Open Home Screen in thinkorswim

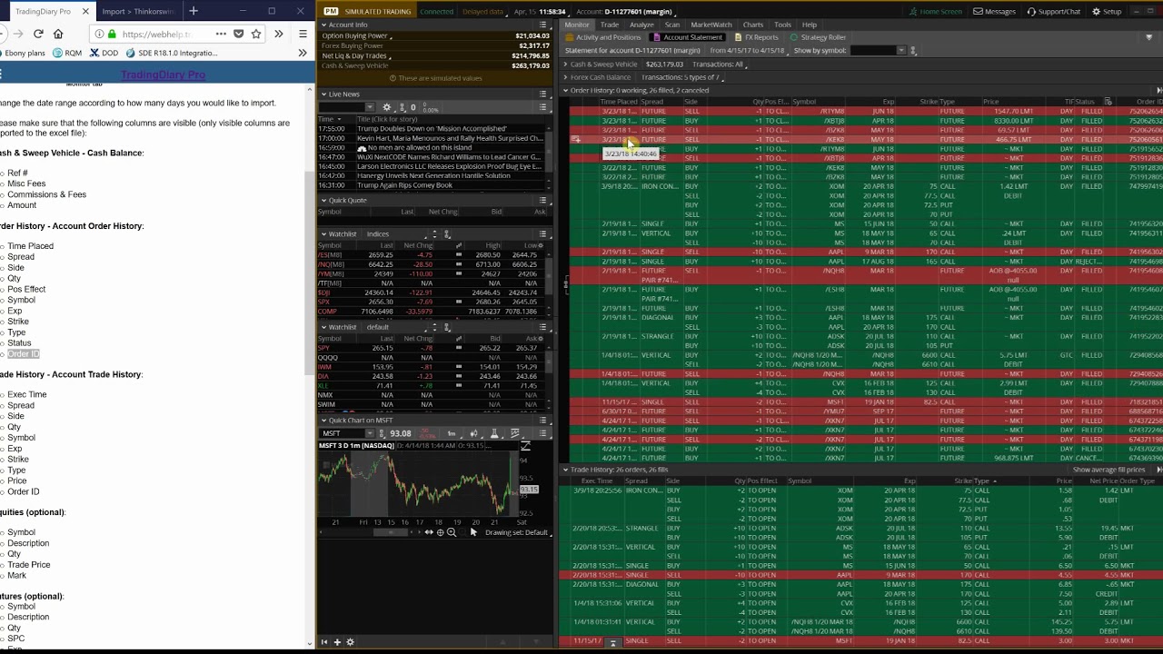pos(936,11)
